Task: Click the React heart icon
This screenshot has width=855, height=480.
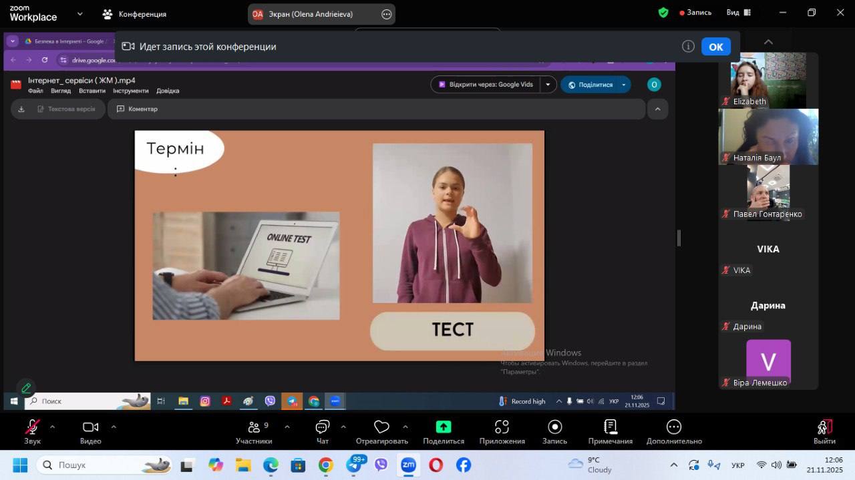Action: [x=381, y=428]
